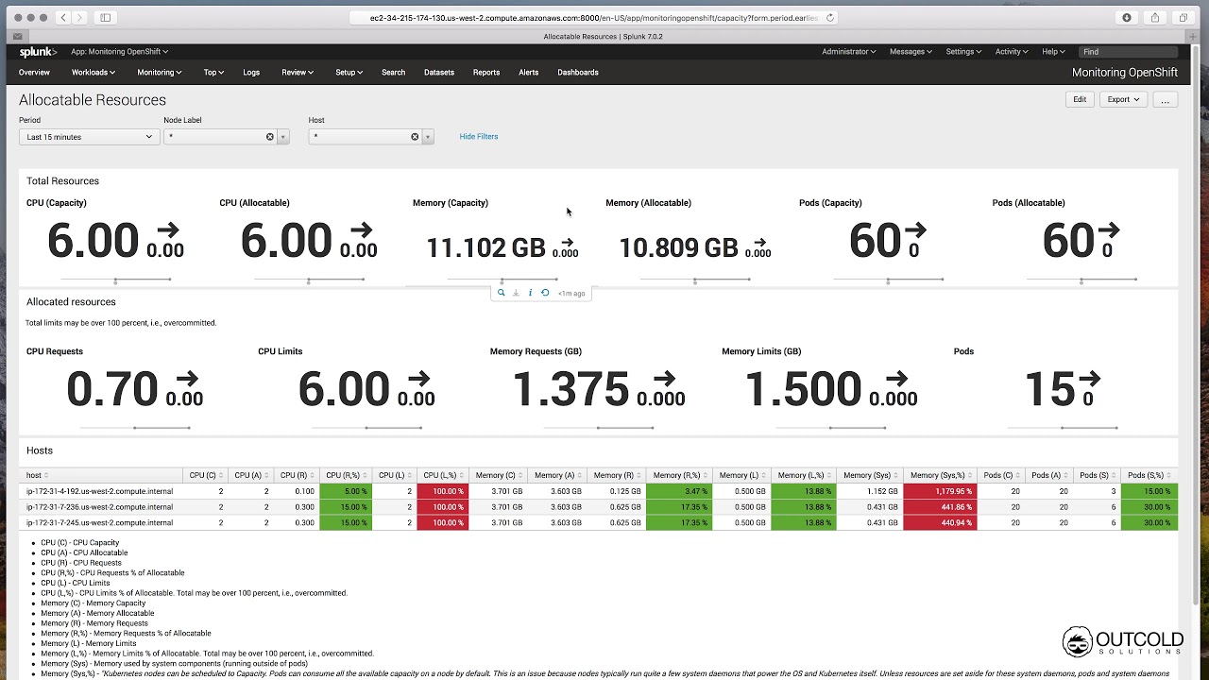Open the Period dropdown
Image resolution: width=1209 pixels, height=680 pixels.
[x=89, y=137]
